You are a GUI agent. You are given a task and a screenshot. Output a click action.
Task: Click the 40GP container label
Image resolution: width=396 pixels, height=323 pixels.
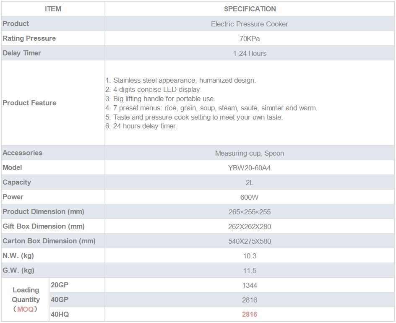pos(60,300)
